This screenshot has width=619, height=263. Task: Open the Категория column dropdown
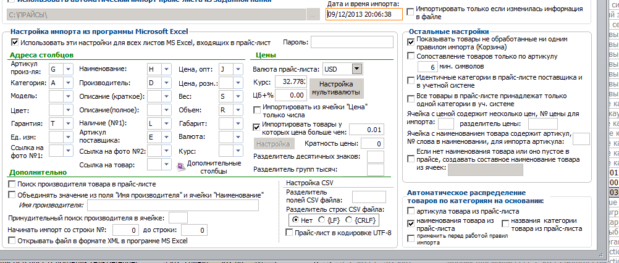tap(69, 83)
